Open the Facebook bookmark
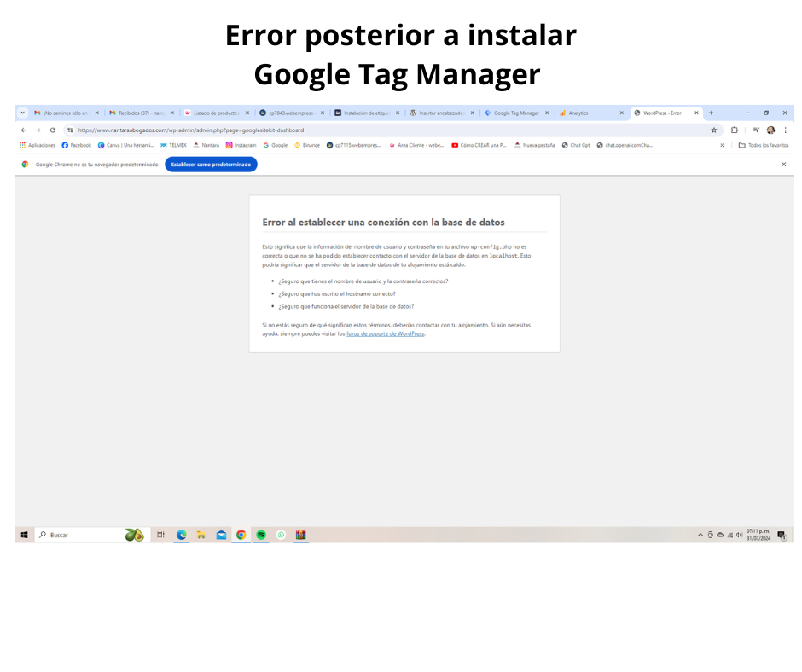 (76, 145)
